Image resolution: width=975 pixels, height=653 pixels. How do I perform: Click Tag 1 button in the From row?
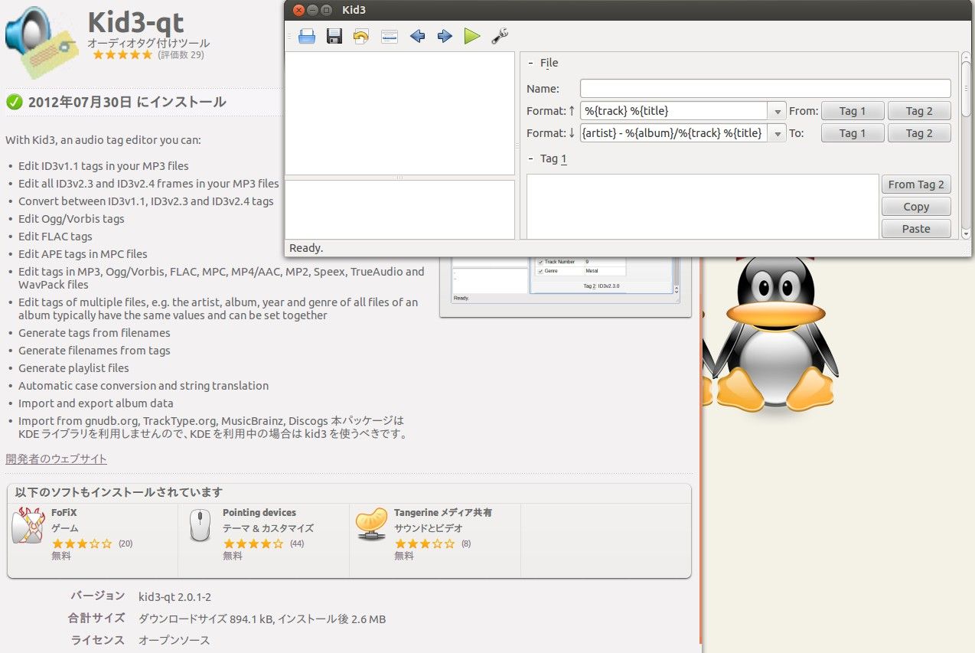(x=853, y=111)
